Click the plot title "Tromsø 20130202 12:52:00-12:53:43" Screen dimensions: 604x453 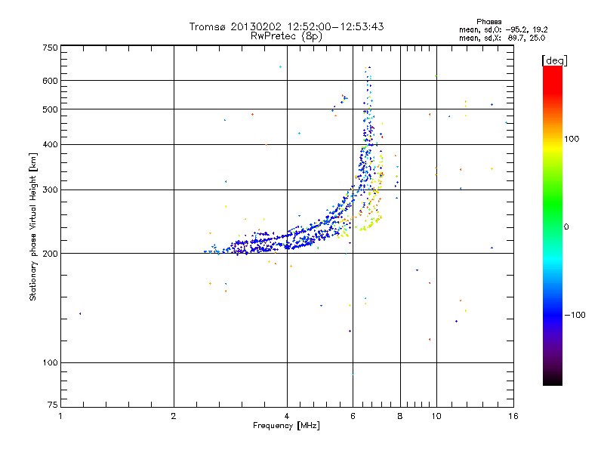286,26
